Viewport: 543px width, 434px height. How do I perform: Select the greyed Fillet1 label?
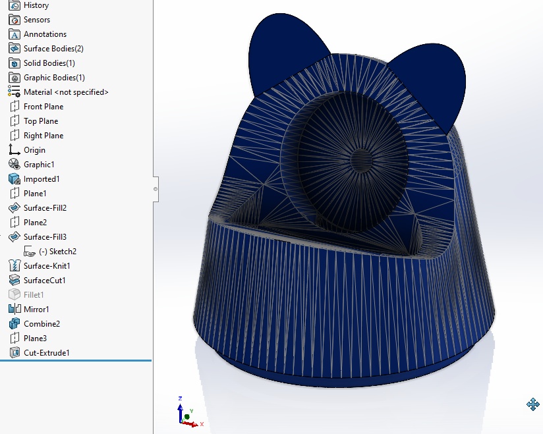[34, 295]
